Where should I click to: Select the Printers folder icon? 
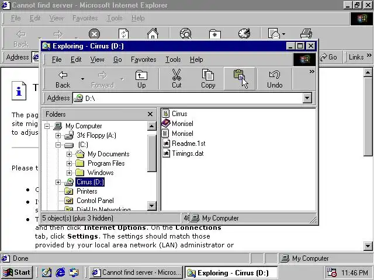pyautogui.click(x=69, y=191)
